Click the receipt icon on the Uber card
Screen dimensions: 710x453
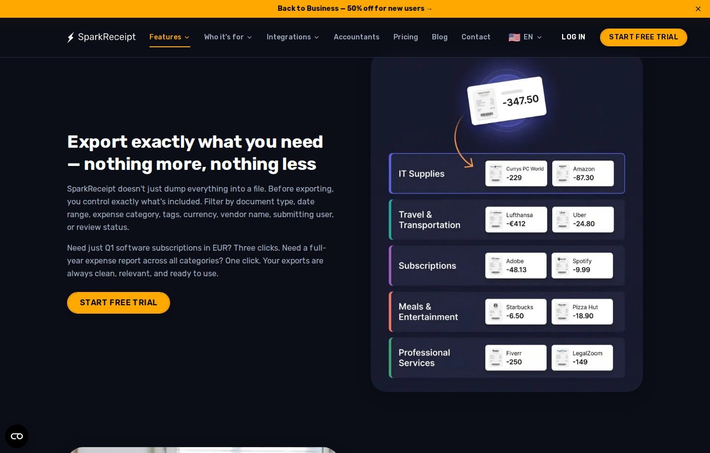[x=563, y=220]
